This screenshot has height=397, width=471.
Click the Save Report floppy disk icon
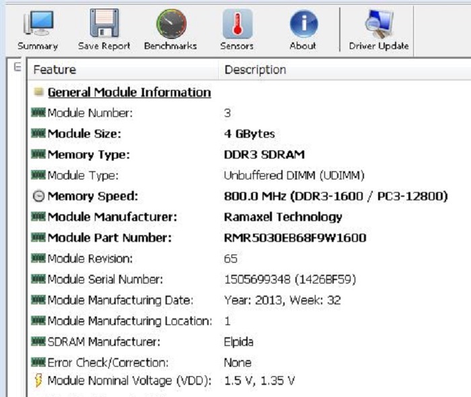click(103, 25)
